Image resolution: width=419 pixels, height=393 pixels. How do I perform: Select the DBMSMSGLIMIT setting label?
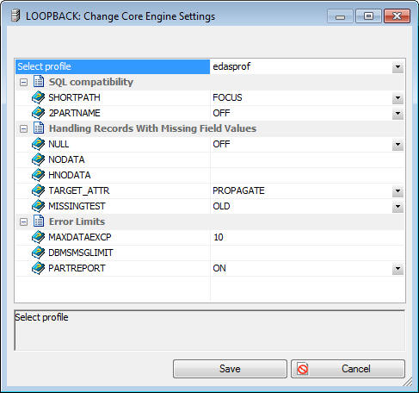coord(81,253)
